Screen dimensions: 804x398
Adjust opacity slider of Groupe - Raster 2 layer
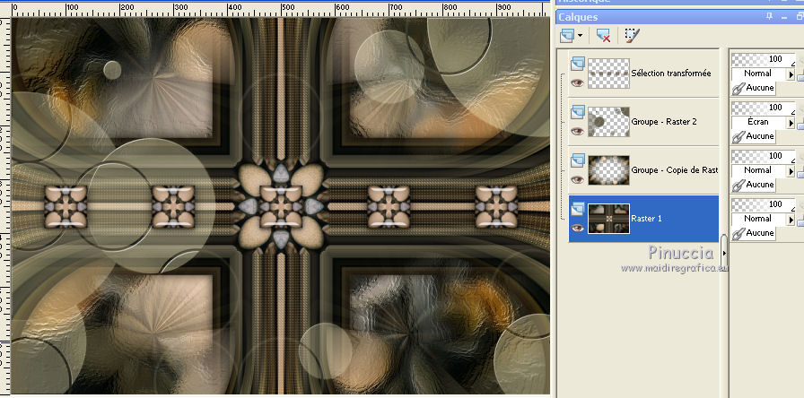click(x=763, y=108)
